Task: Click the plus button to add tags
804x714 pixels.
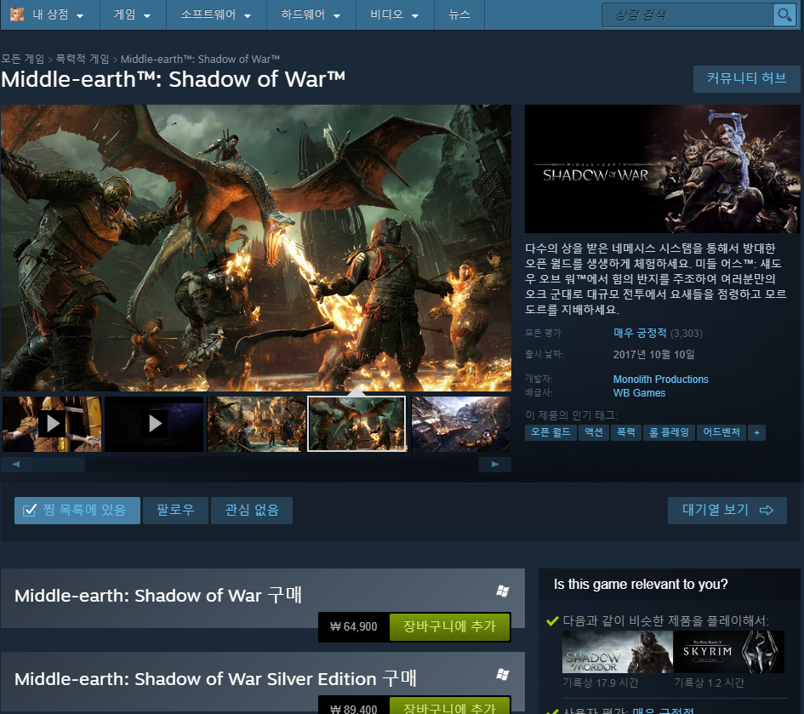Action: [x=757, y=432]
